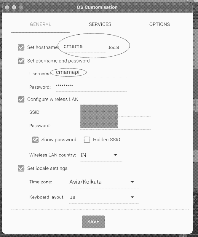
Task: Switch to the GENERAL tab
Action: click(41, 24)
